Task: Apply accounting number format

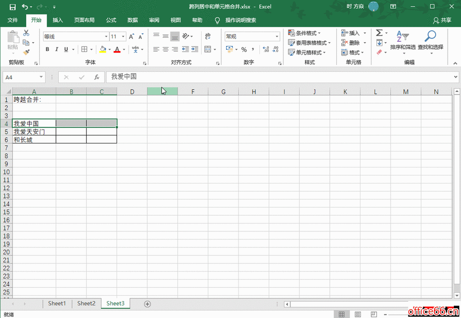Action: click(x=229, y=49)
